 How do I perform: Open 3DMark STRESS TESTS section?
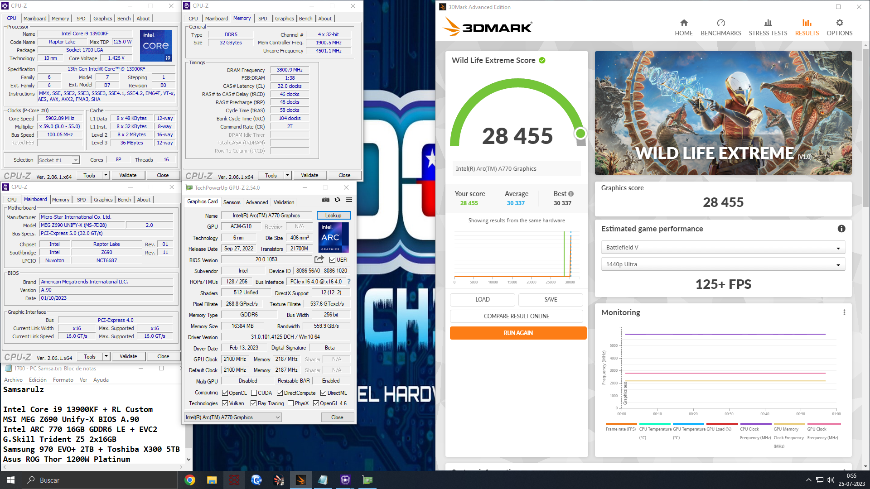(768, 28)
